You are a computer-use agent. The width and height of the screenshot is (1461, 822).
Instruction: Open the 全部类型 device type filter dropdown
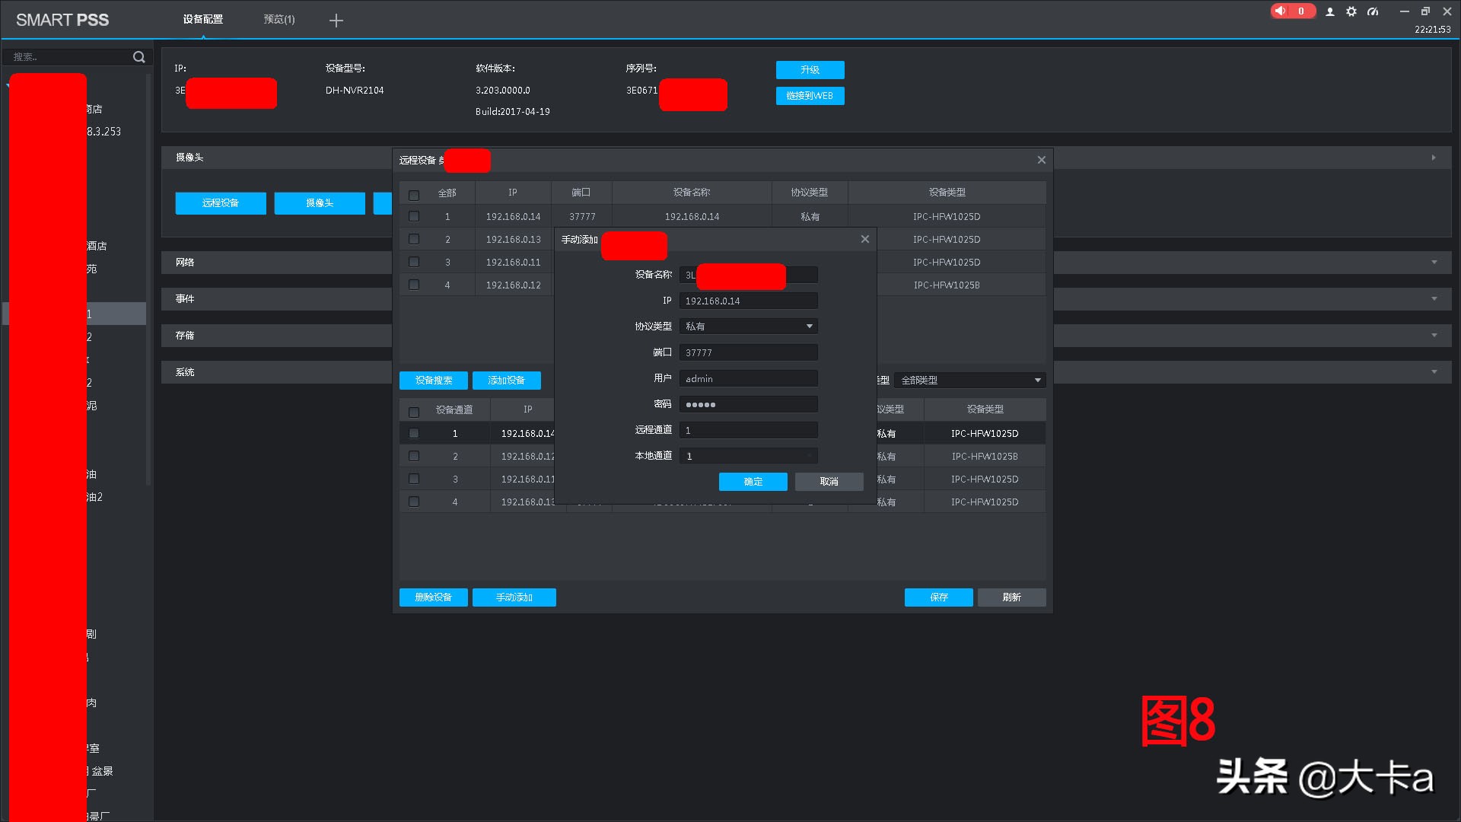tap(969, 380)
